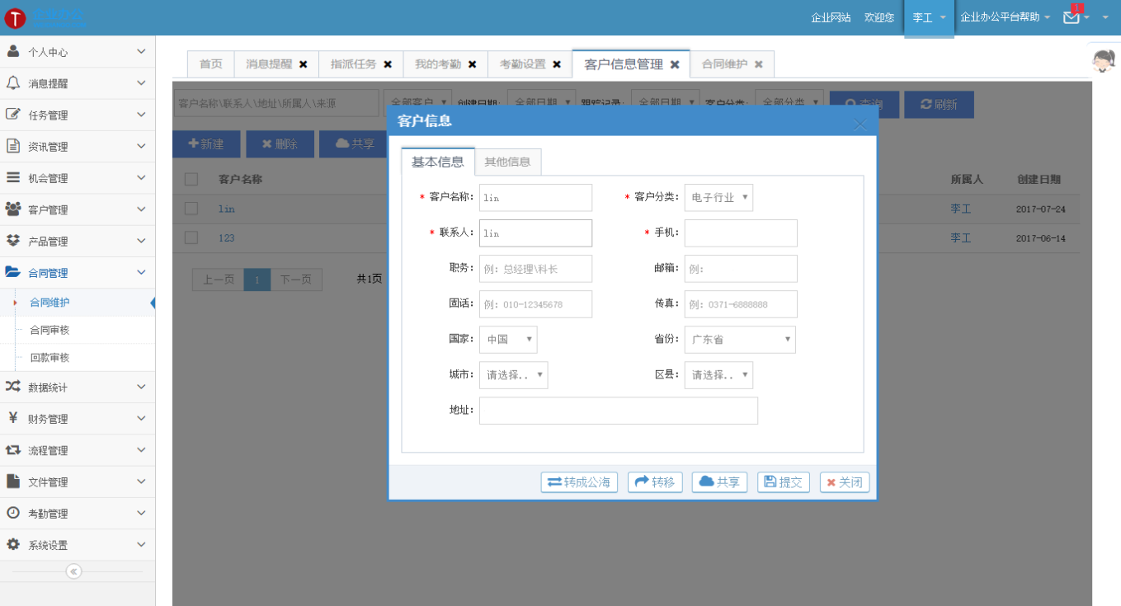Viewport: 1121px width, 606px height.
Task: Click the 流程管理 retweet icon
Action: point(13,450)
